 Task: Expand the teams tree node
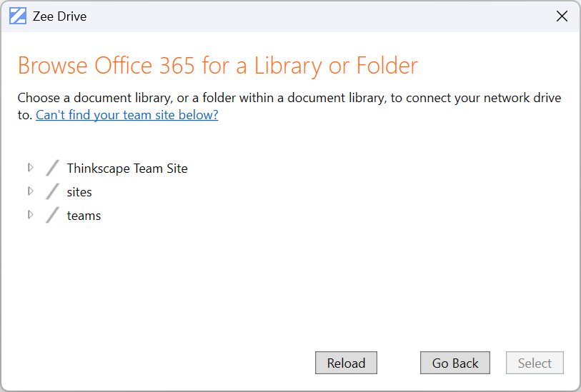30,215
